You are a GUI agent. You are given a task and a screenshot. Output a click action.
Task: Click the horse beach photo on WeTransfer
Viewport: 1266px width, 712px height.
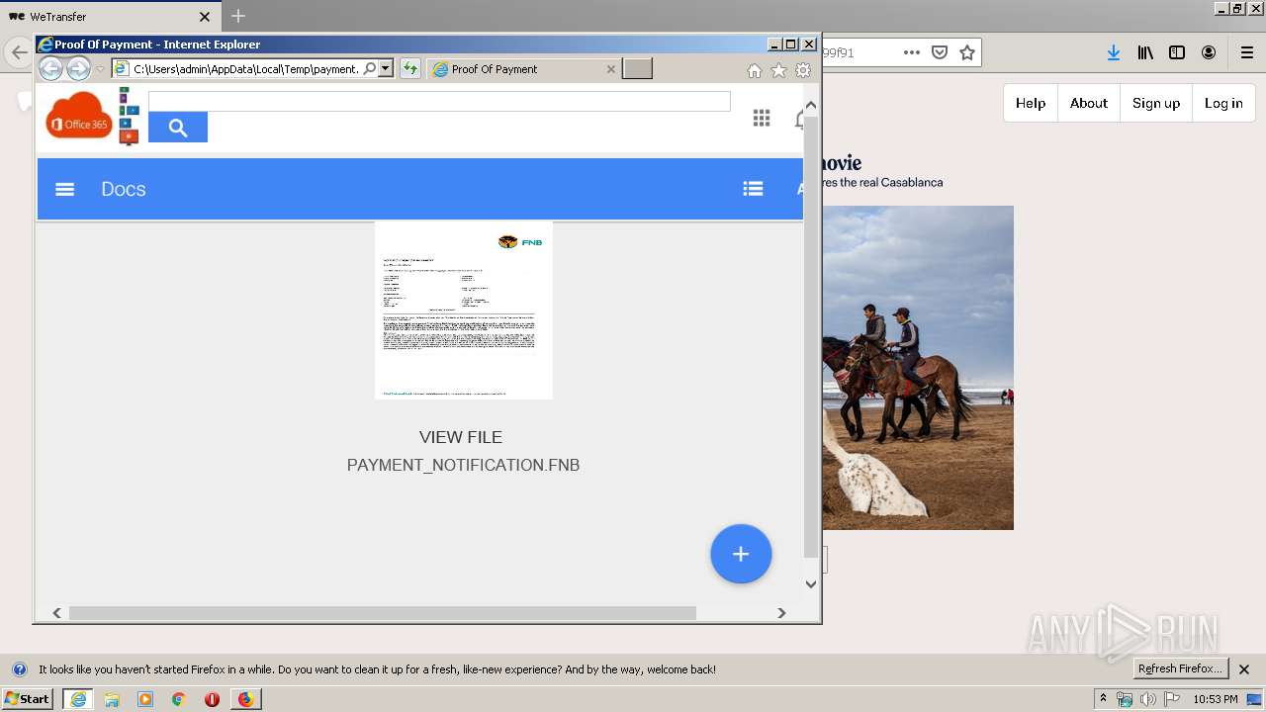tap(918, 368)
